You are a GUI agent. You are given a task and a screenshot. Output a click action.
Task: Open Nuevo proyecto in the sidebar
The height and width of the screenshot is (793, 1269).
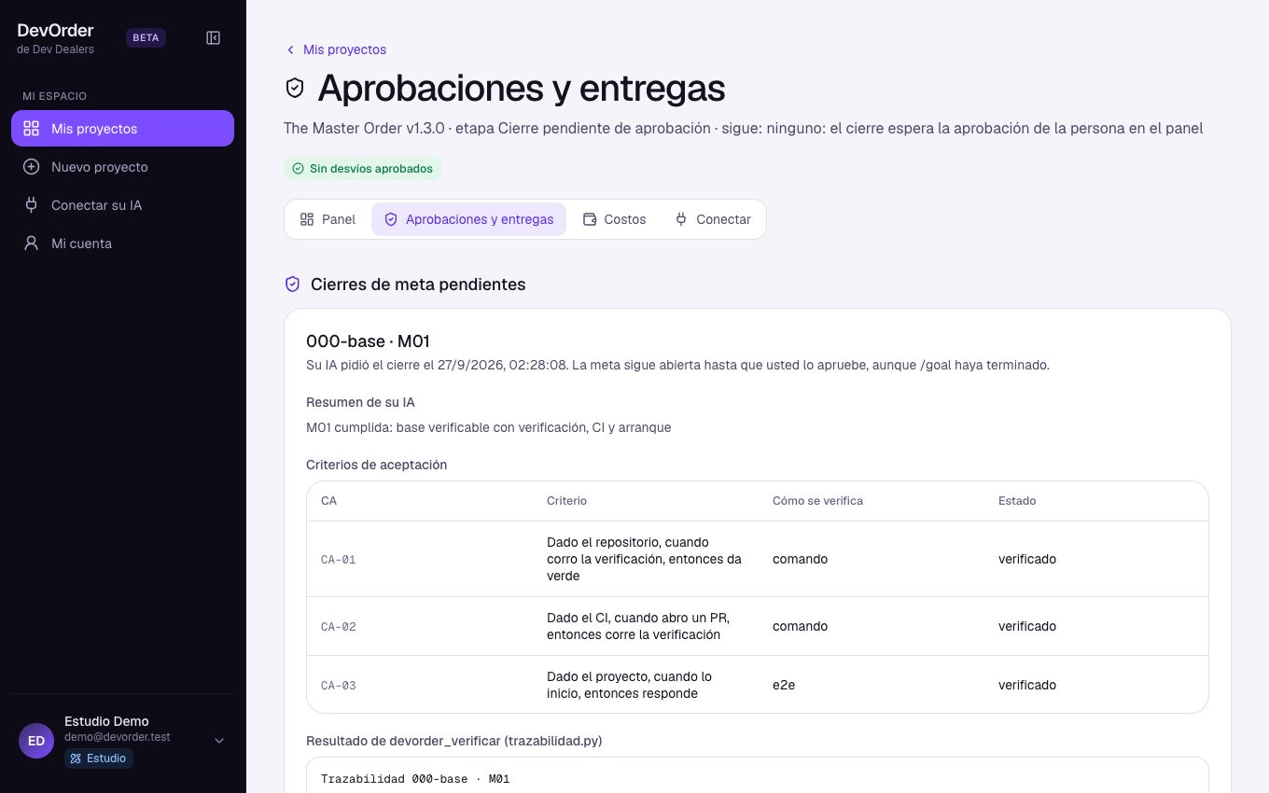click(122, 167)
